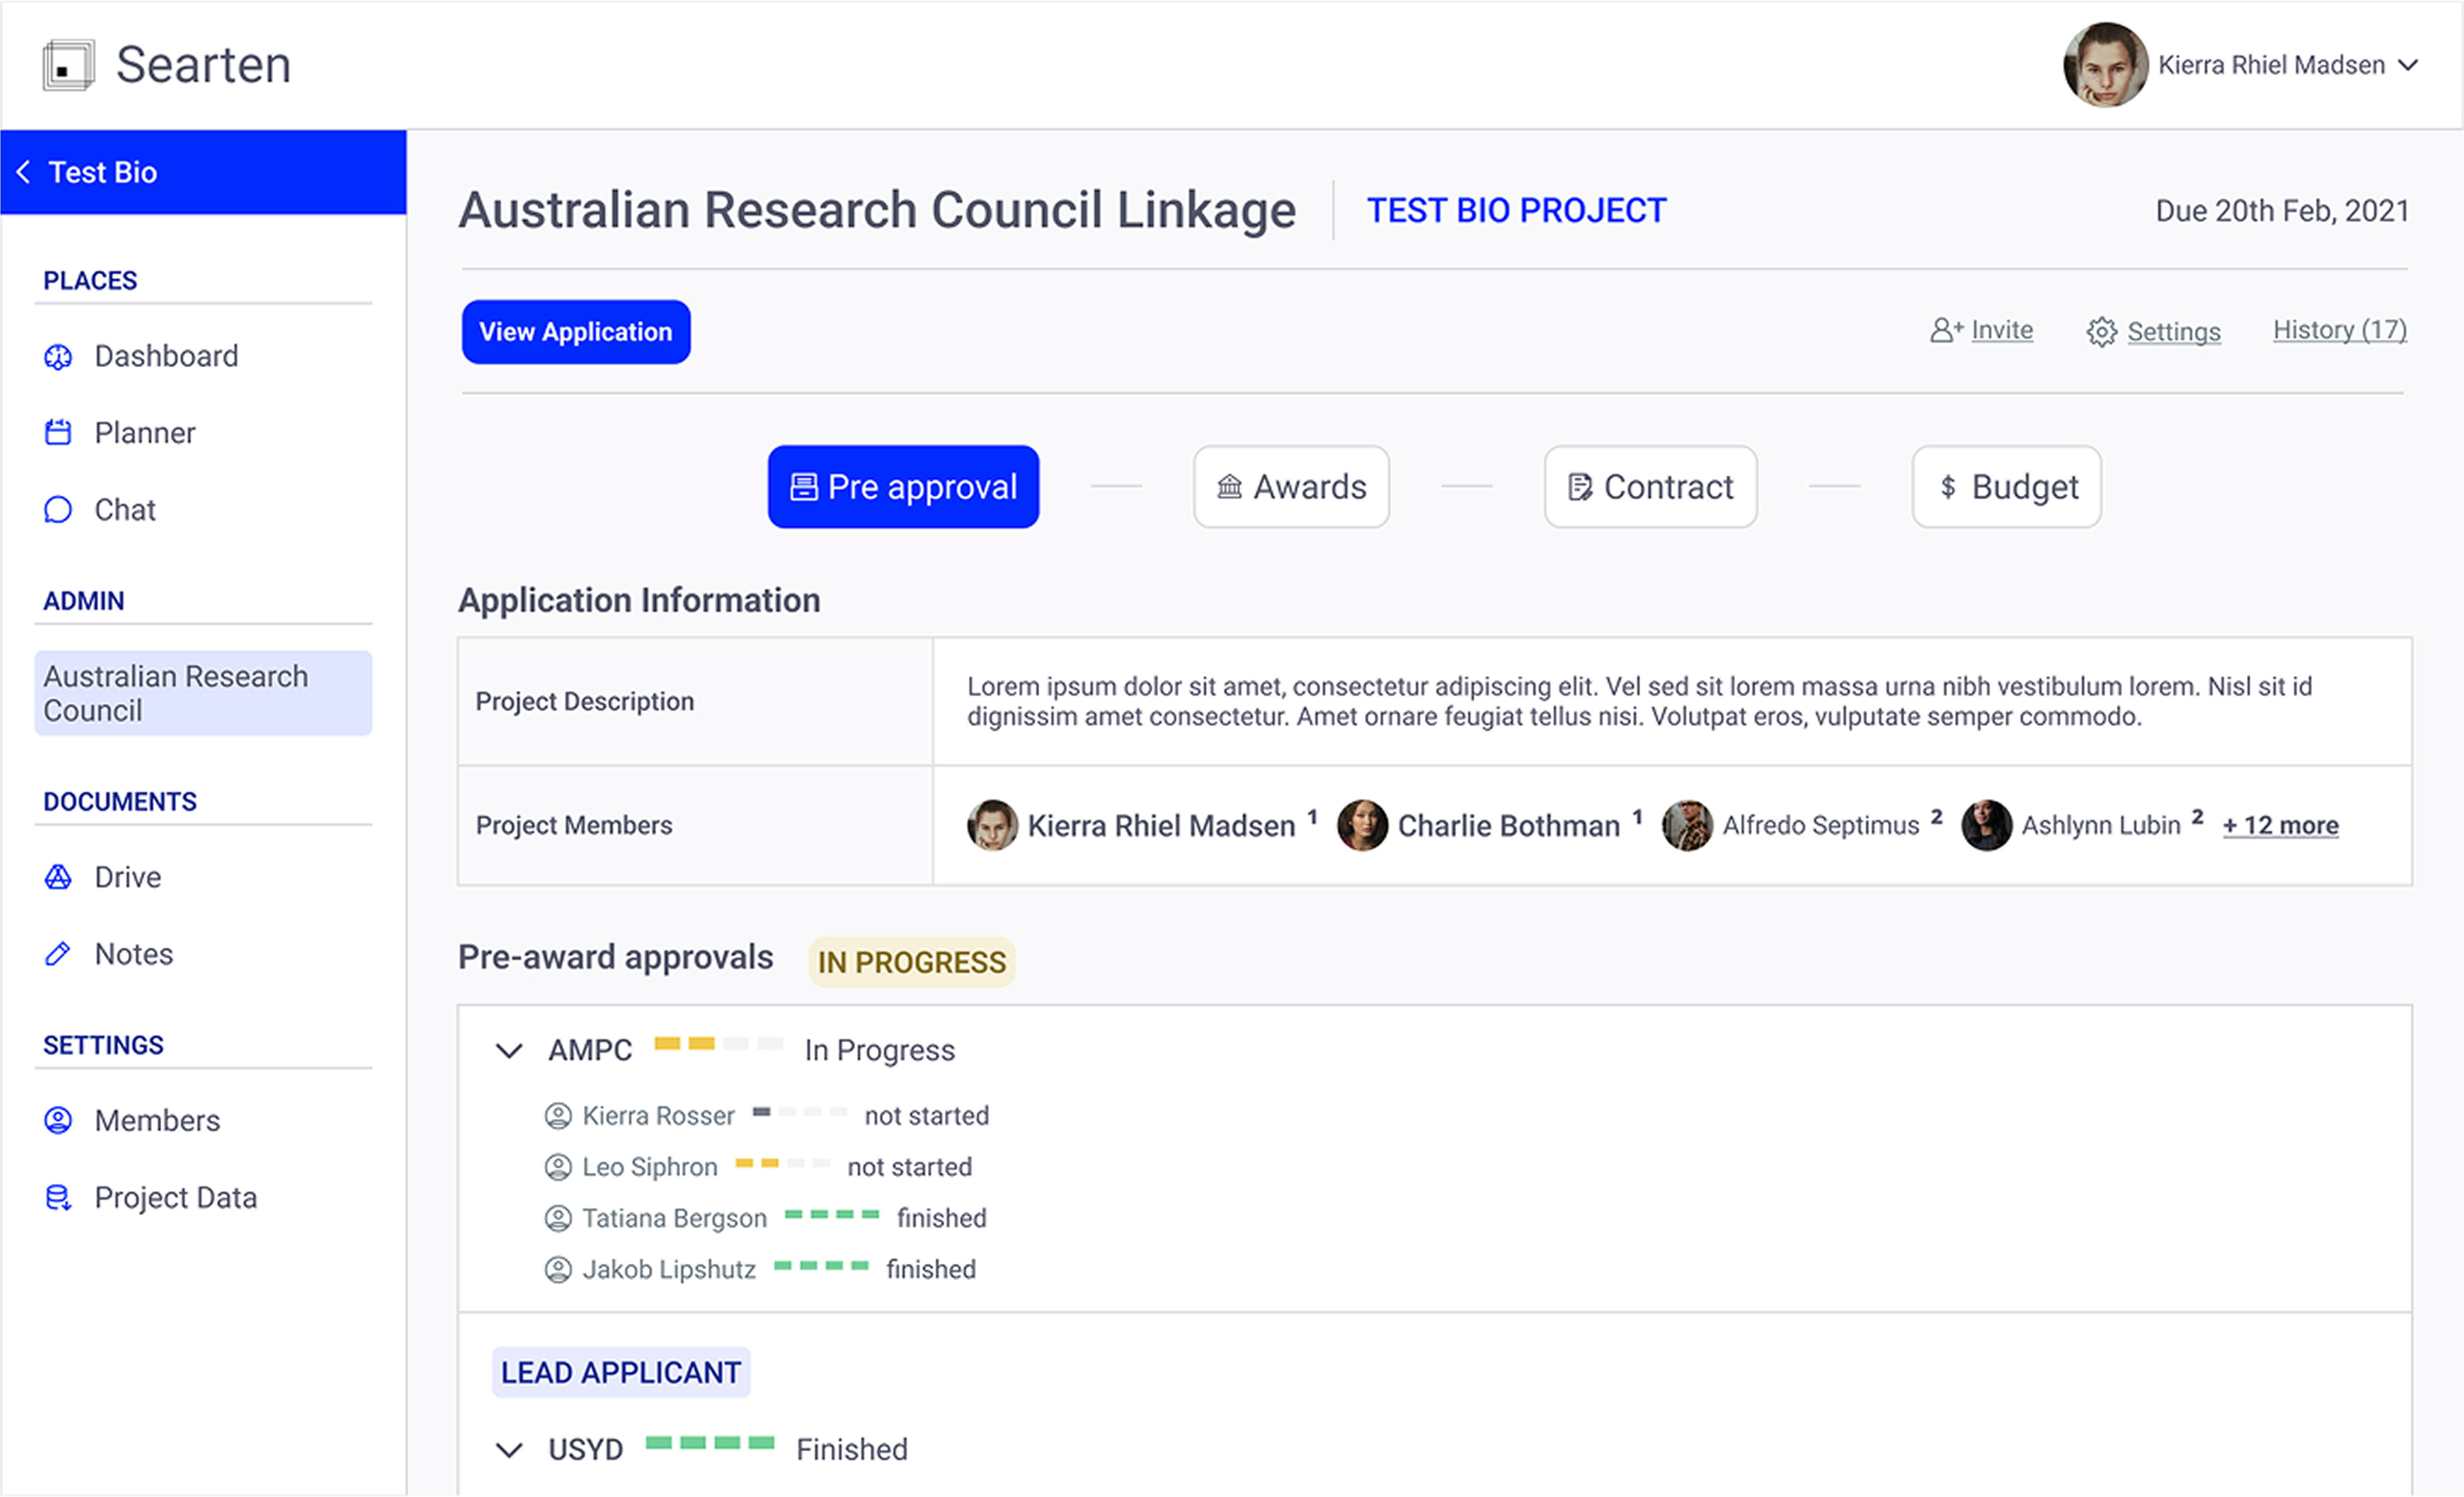Click the Searten logo icon
Screen dimensions: 2464x1497
pos(68,66)
